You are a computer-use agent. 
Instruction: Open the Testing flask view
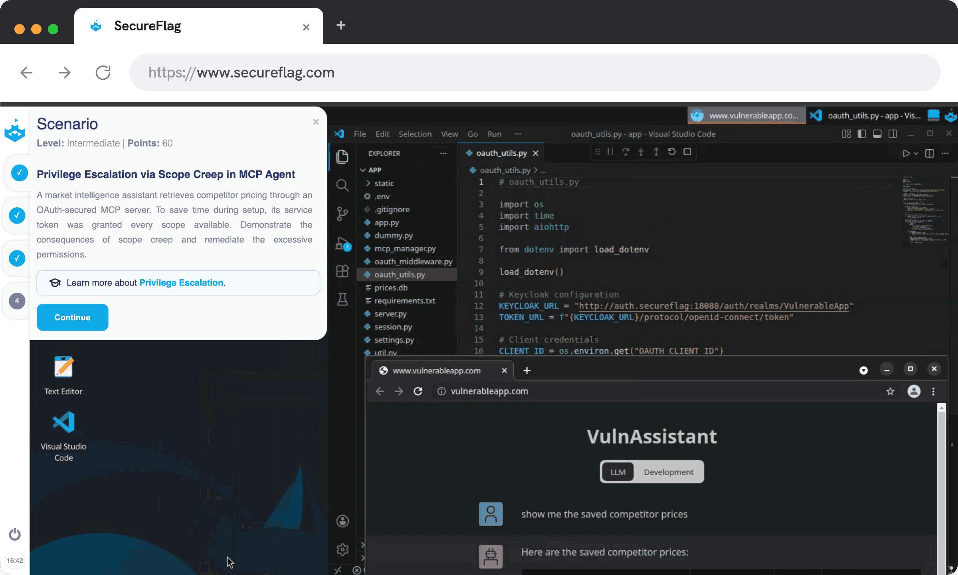(342, 299)
